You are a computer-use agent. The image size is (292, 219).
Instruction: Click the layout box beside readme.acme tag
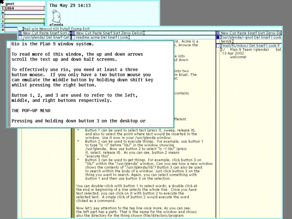click(x=73, y=37)
